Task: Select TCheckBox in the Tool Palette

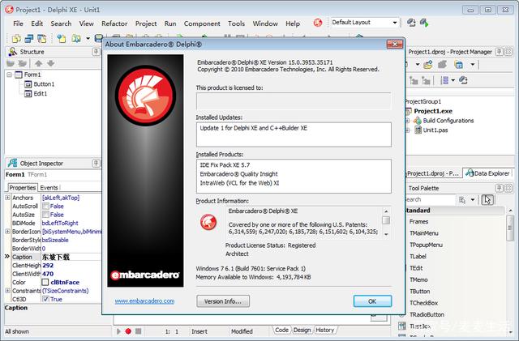Action: pos(423,303)
